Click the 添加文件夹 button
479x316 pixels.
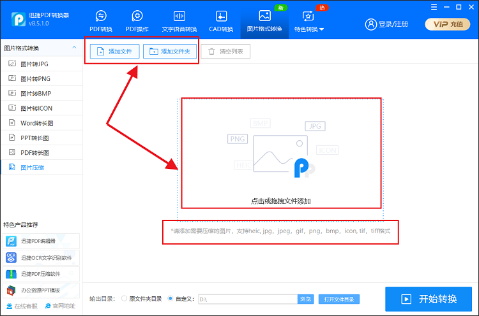click(x=170, y=51)
